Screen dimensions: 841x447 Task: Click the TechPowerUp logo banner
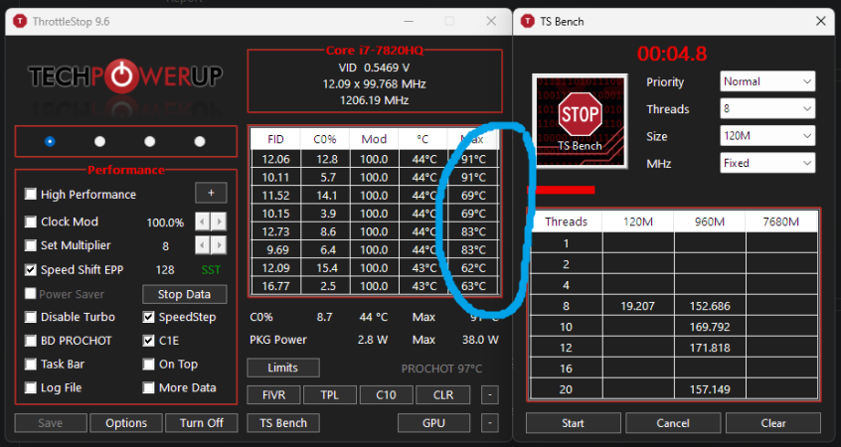[125, 76]
